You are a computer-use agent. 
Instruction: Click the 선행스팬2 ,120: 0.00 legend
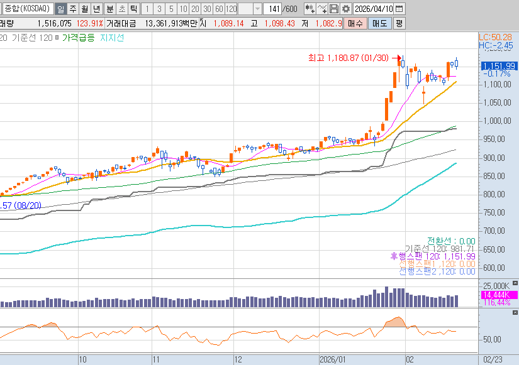[437, 271]
